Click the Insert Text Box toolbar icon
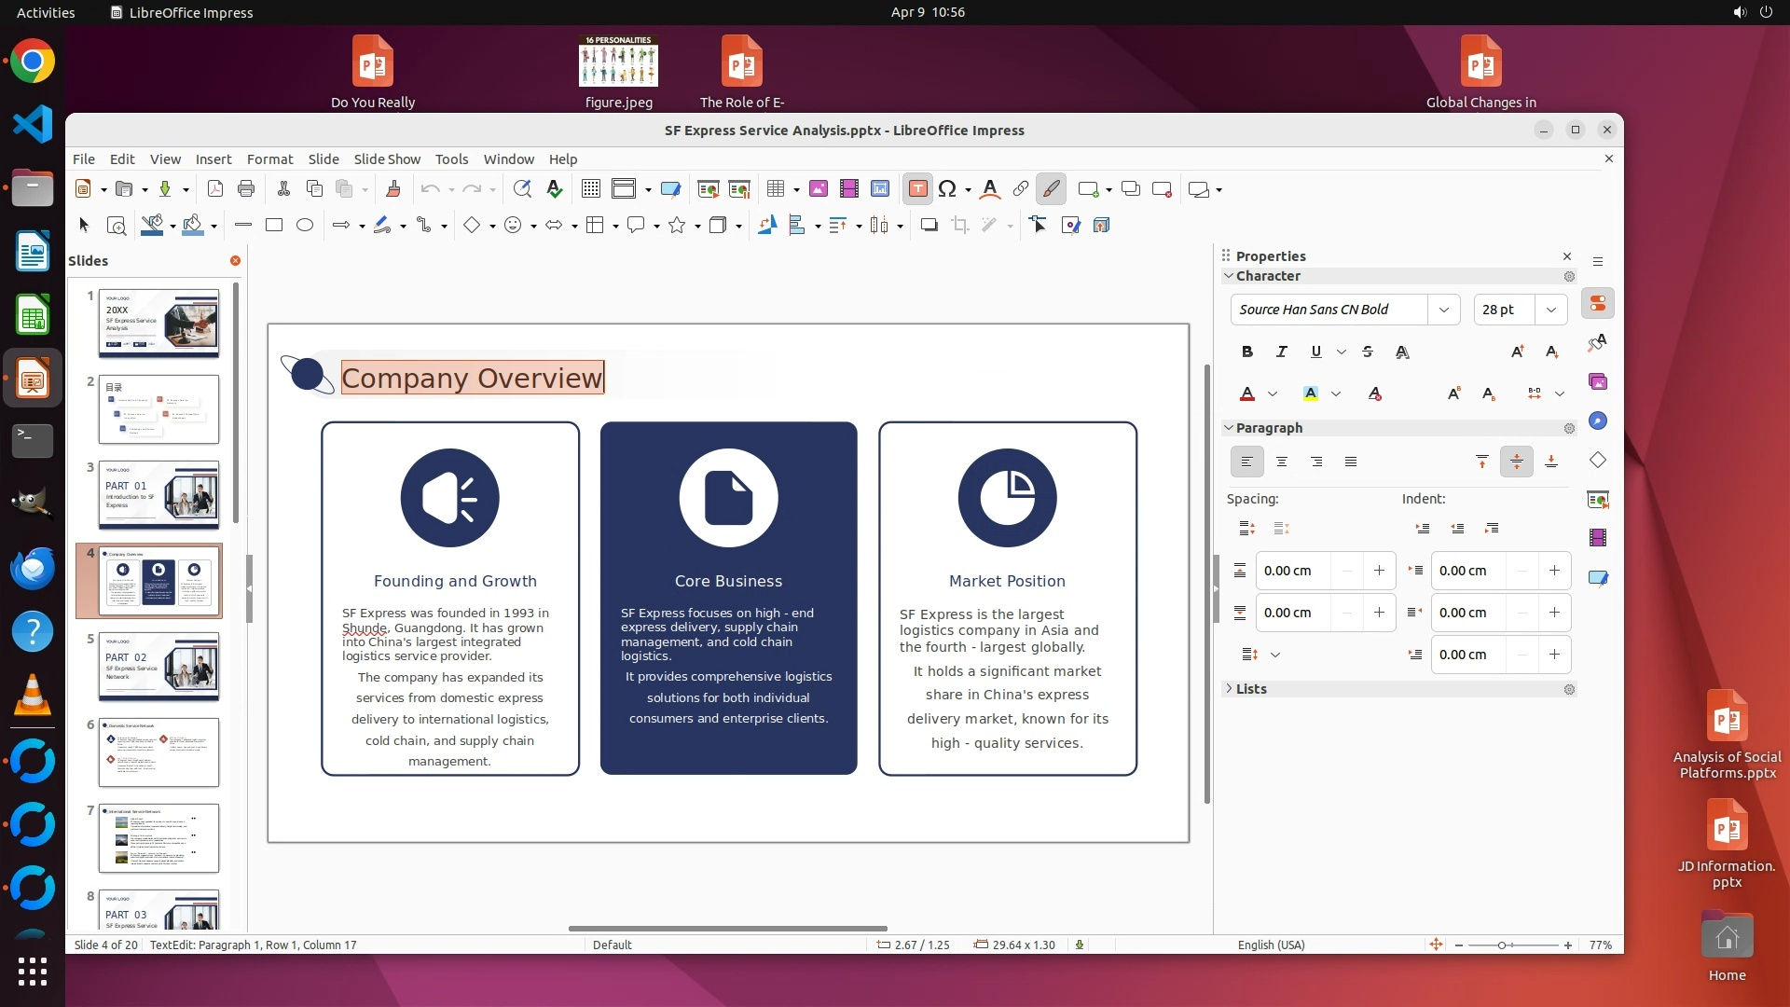The image size is (1790, 1007). tap(917, 189)
